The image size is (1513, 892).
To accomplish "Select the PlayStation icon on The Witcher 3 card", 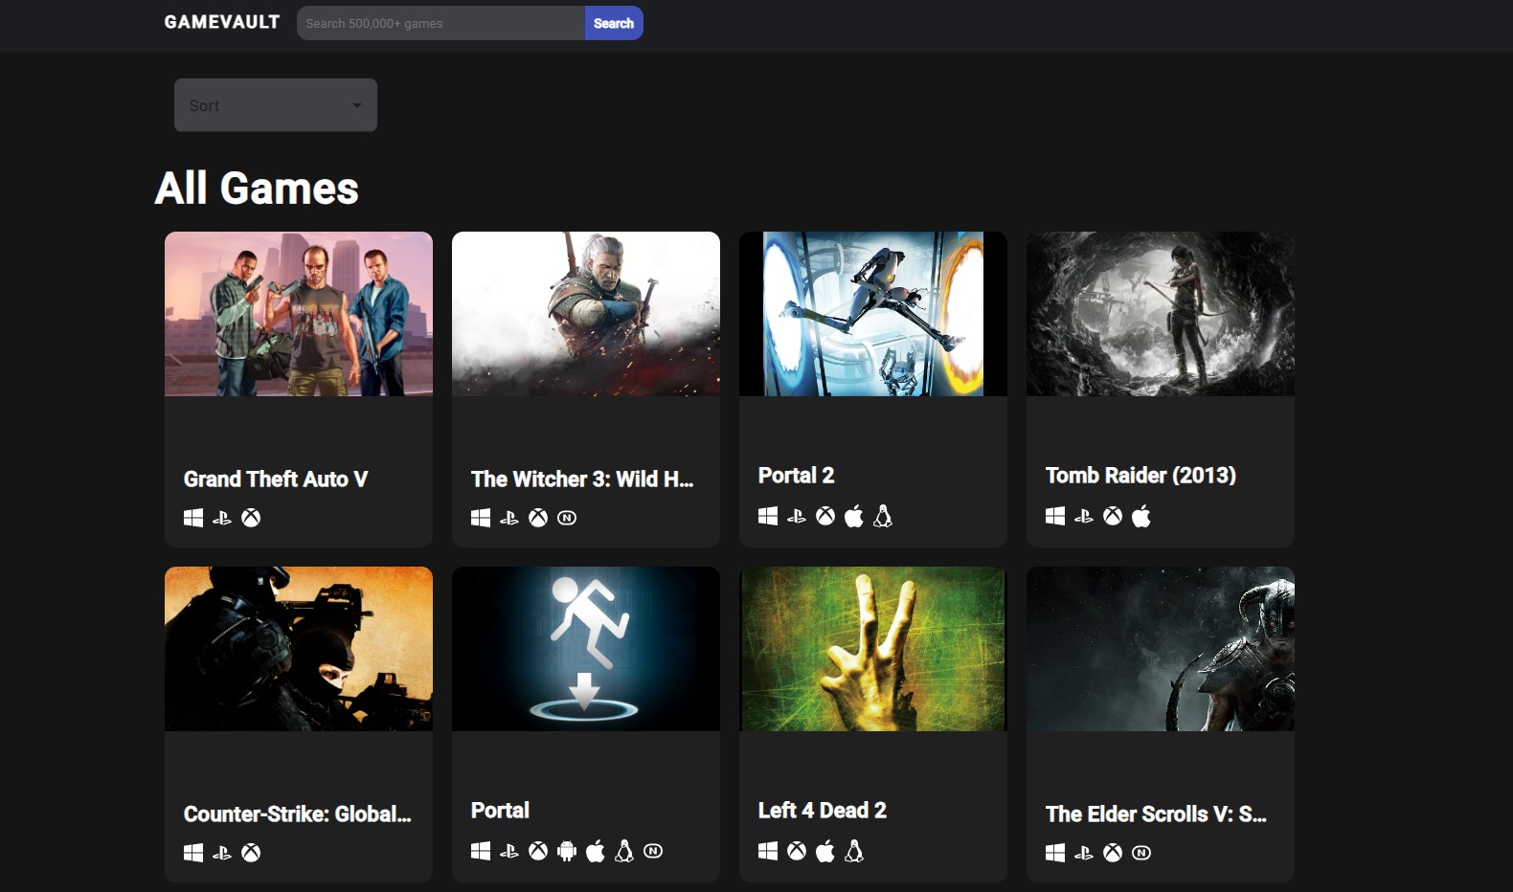I will coord(509,518).
